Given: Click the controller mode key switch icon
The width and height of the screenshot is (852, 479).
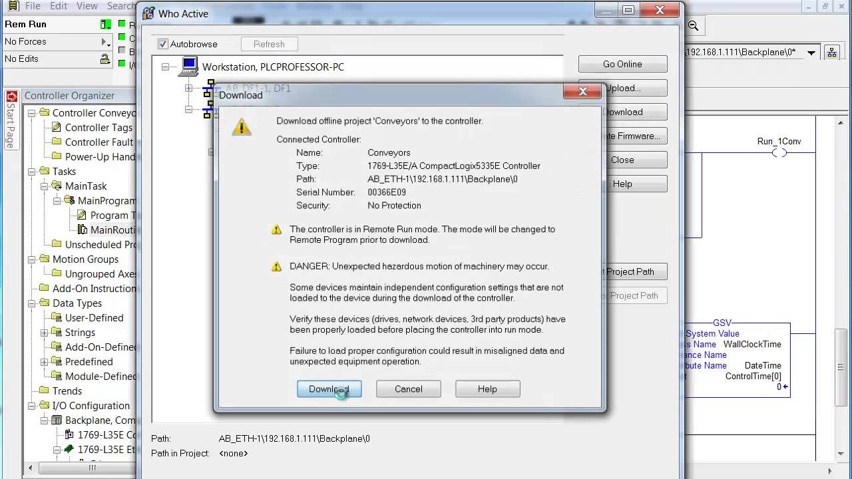Looking at the screenshot, I should (105, 24).
